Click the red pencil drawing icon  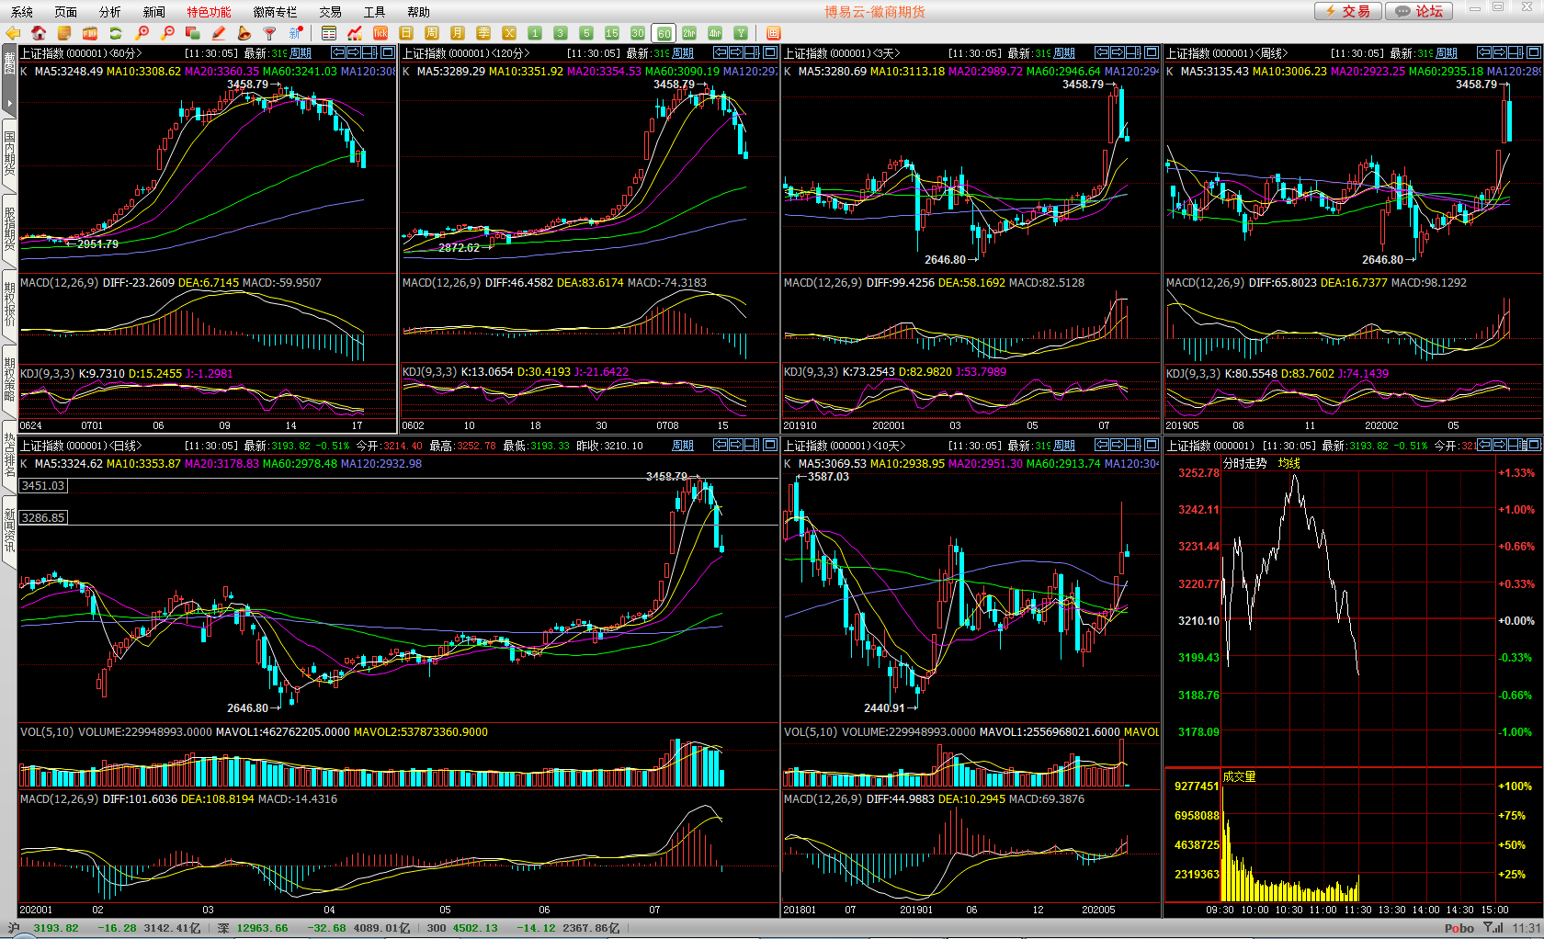pos(219,33)
